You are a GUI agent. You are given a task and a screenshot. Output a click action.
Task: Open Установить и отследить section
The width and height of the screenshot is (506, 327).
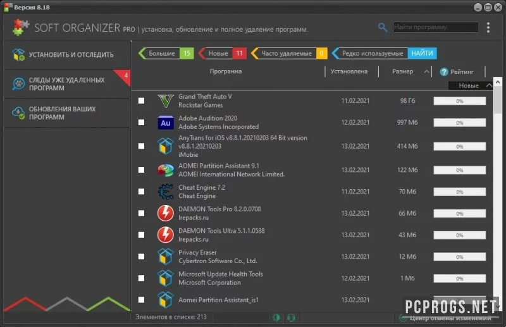tap(67, 54)
